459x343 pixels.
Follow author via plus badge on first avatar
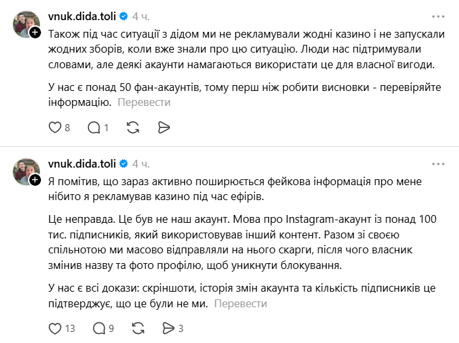(x=35, y=32)
